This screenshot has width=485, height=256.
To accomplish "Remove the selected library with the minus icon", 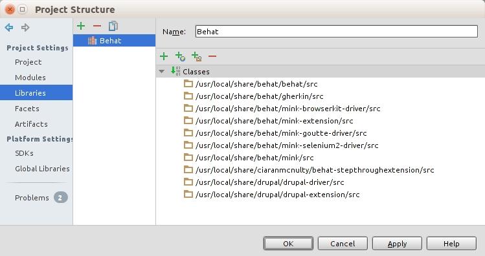I will [97, 26].
